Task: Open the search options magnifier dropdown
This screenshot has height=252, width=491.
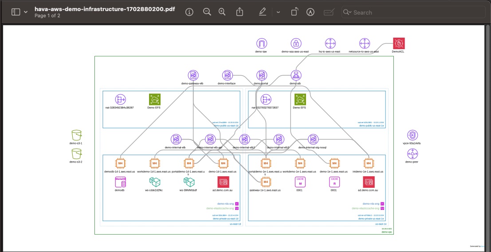Action: (x=348, y=12)
